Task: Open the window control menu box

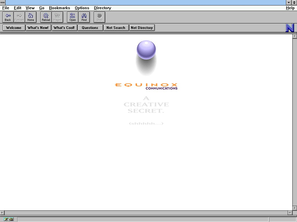Action: pos(3,2)
